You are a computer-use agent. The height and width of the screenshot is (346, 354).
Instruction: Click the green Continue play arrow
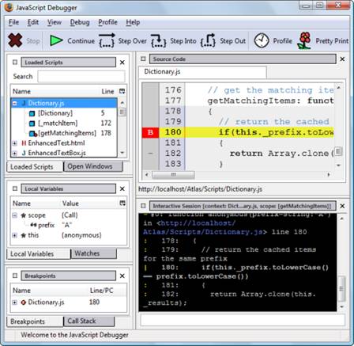tap(56, 40)
